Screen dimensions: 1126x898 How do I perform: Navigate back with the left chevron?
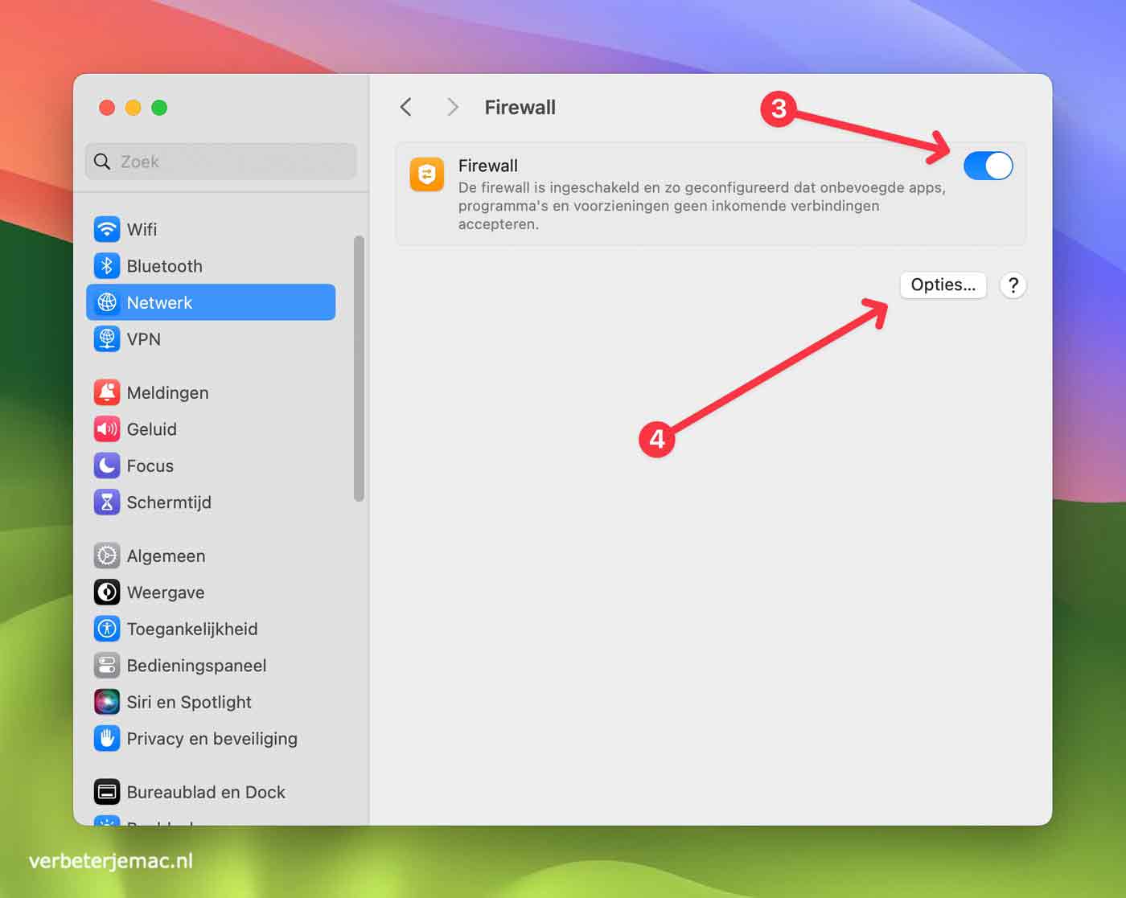(406, 107)
